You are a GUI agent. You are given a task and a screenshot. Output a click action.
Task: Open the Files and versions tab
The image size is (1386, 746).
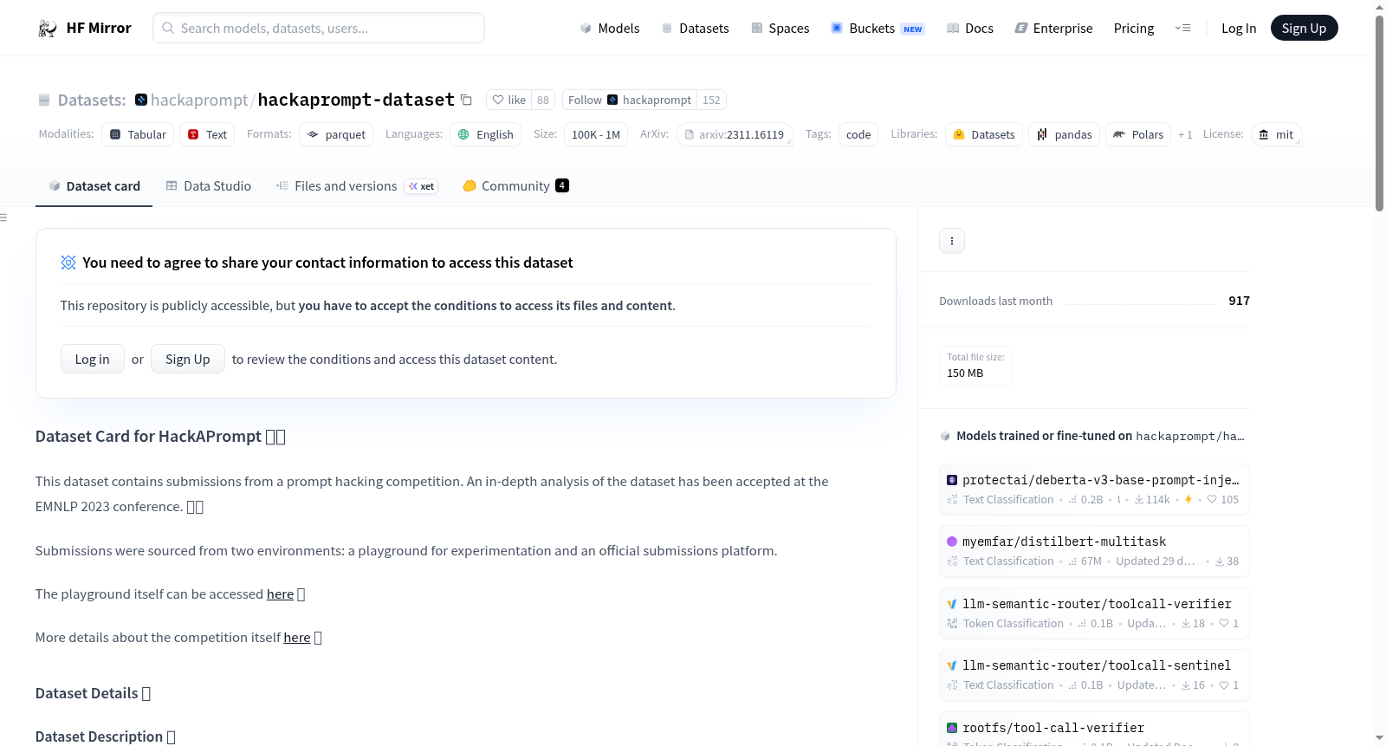point(357,186)
